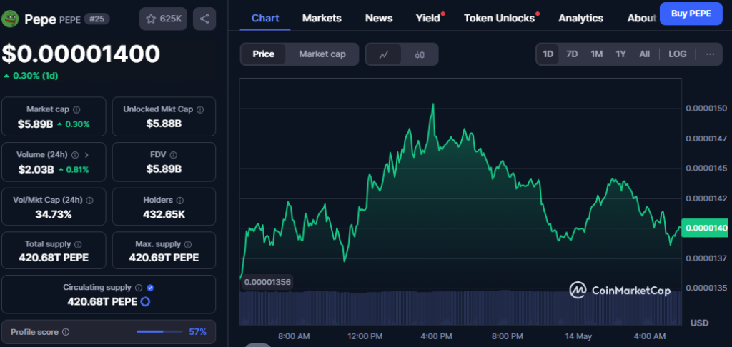Click the Buy PEPE button
732x347 pixels.
point(691,14)
